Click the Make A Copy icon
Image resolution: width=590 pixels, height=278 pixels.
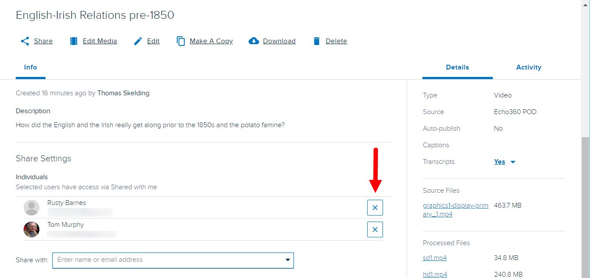pyautogui.click(x=181, y=41)
